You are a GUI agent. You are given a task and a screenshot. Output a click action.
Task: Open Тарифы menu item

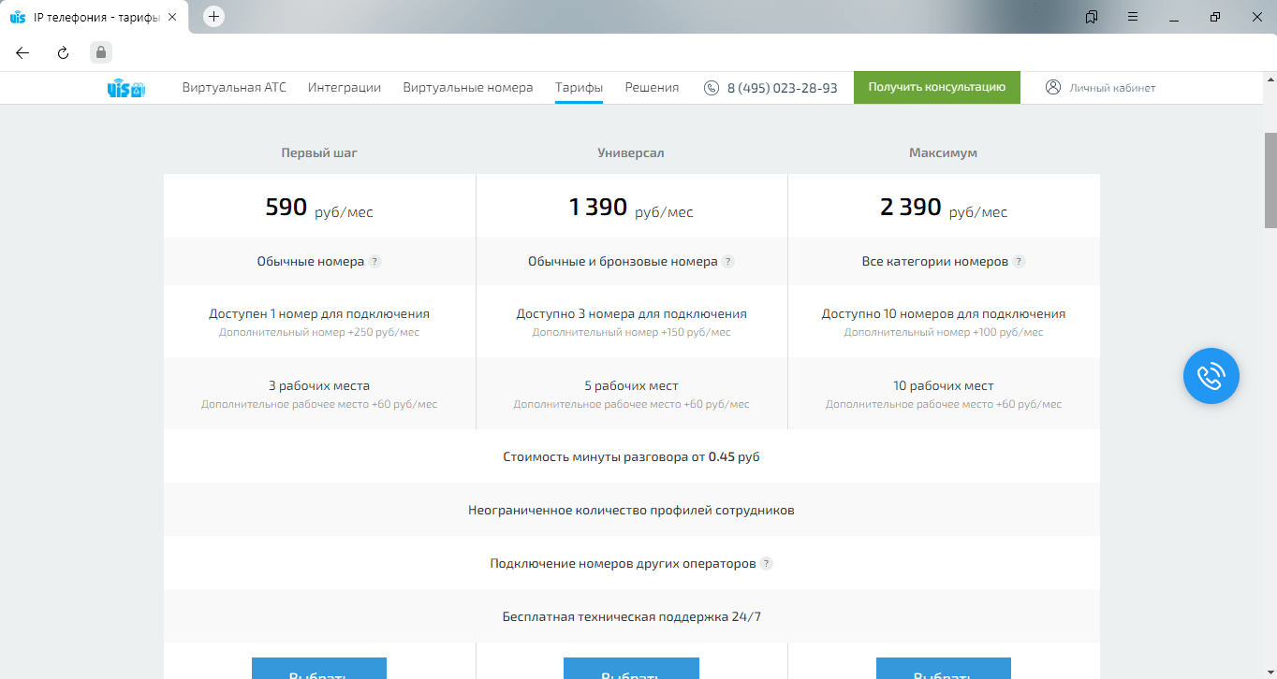pyautogui.click(x=579, y=87)
